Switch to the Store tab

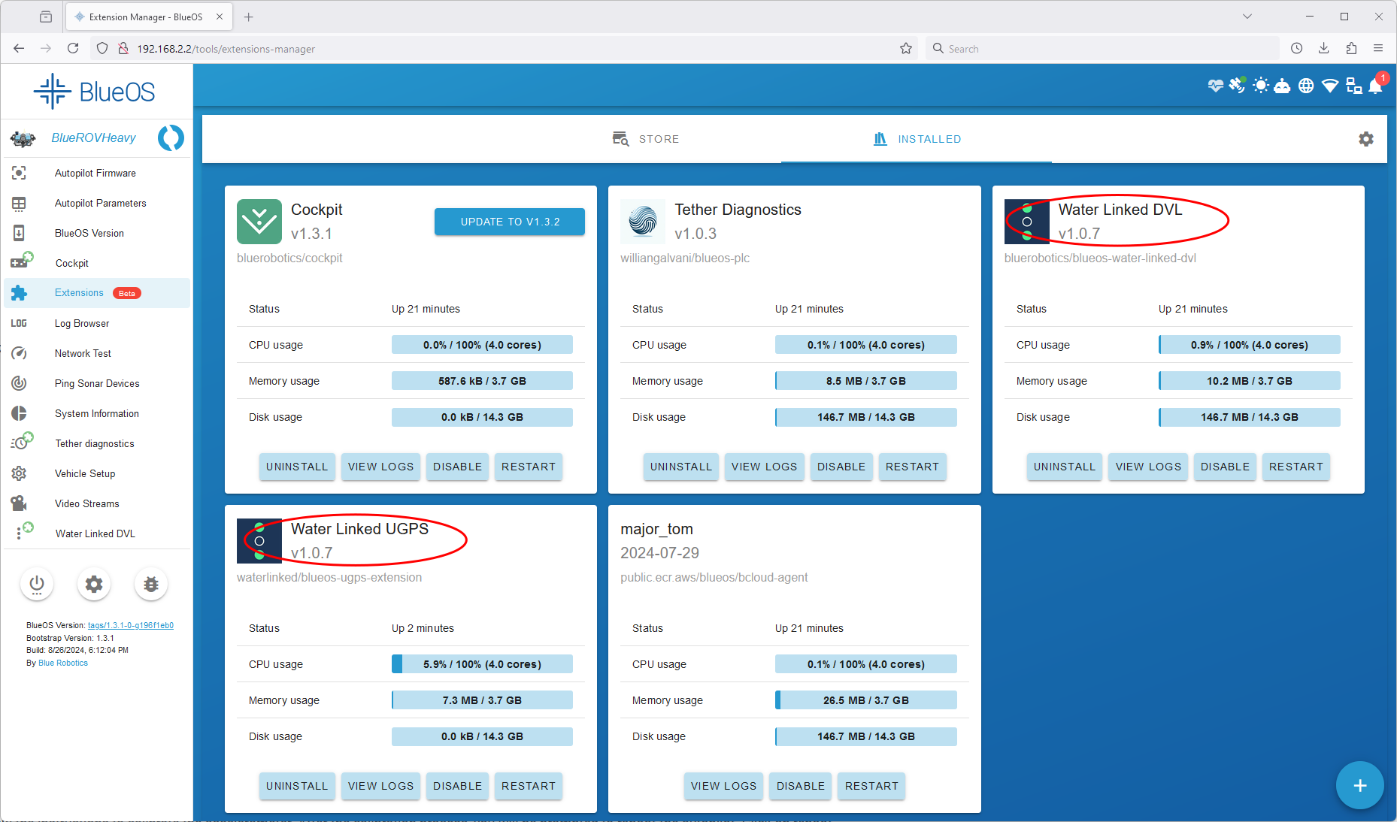645,139
